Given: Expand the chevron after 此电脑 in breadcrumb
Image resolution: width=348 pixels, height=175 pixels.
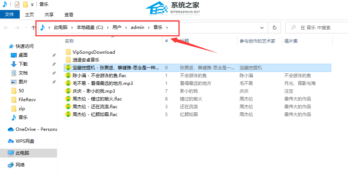Looking at the screenshot, I should [x=72, y=27].
